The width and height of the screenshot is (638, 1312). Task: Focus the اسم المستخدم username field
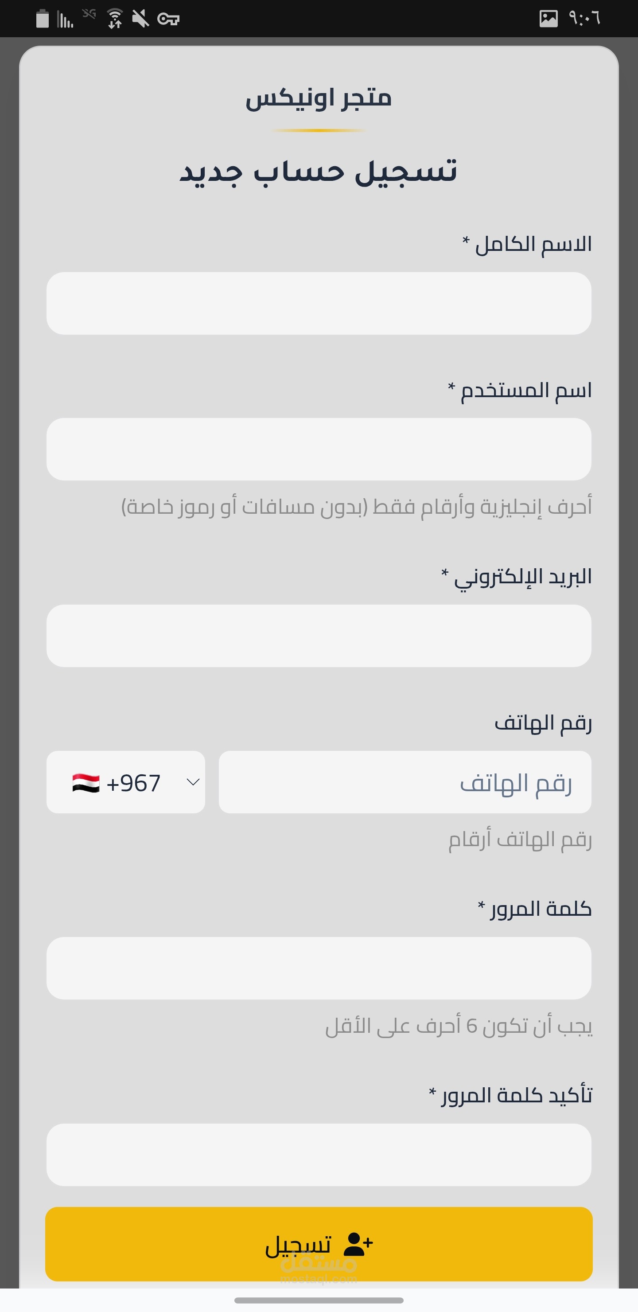319,449
